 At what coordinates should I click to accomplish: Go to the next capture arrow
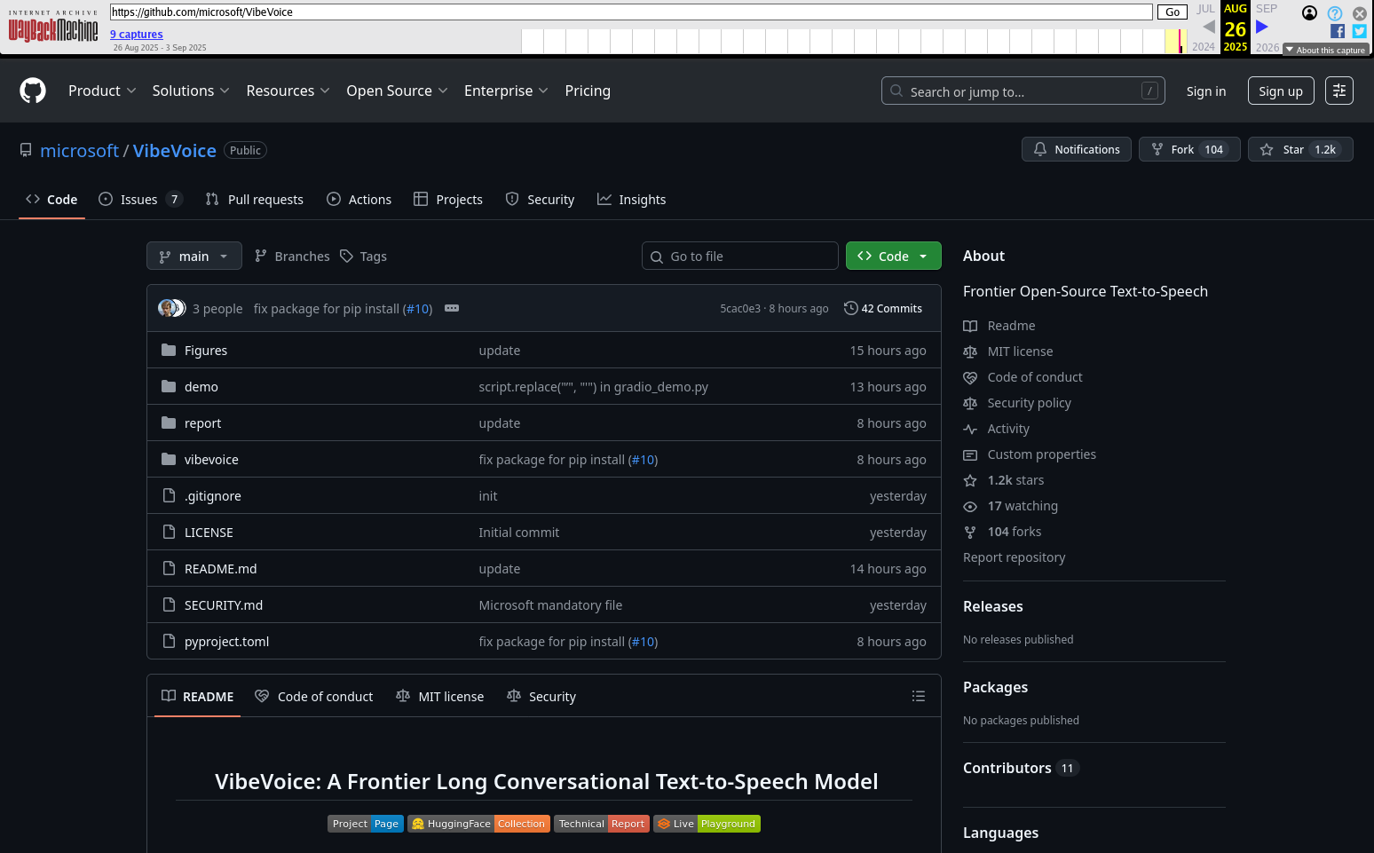1262,27
